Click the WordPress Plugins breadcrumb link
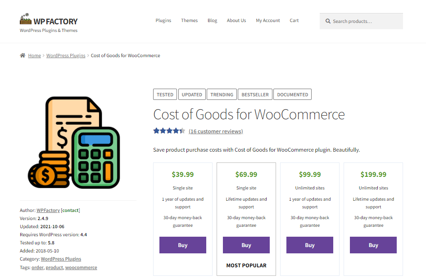426x279 pixels. point(66,56)
